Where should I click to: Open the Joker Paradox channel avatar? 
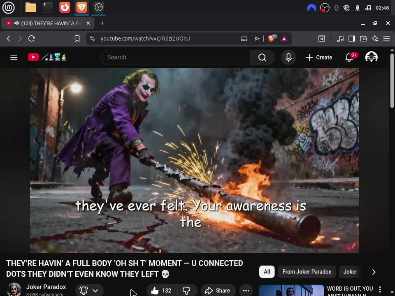pos(14,290)
